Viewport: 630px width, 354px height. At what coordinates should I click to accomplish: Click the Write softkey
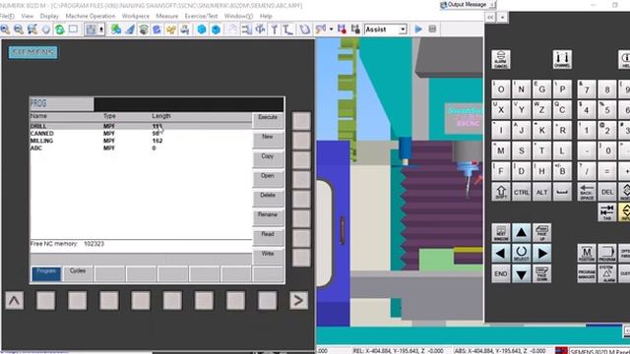pyautogui.click(x=268, y=257)
